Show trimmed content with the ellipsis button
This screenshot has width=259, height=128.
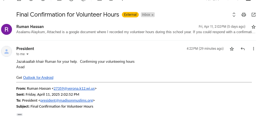pos(20,115)
